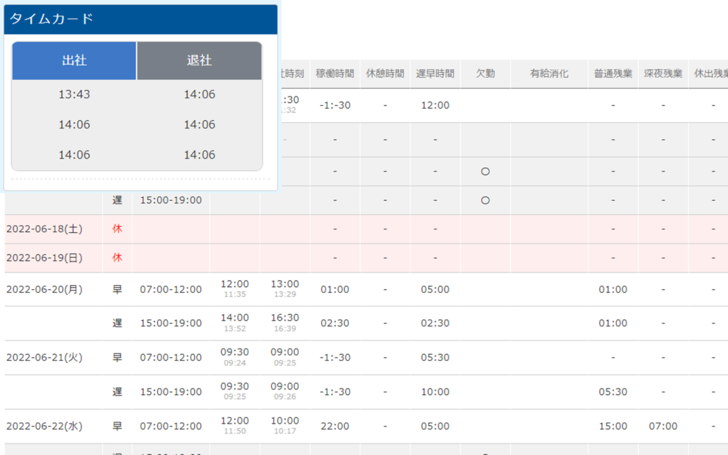Click the 13:00 clock-out stamped 13:29
The height and width of the screenshot is (455, 728).
(285, 284)
